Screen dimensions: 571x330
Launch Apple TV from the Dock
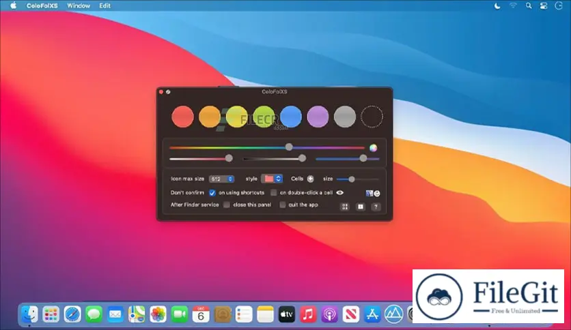[x=287, y=314]
